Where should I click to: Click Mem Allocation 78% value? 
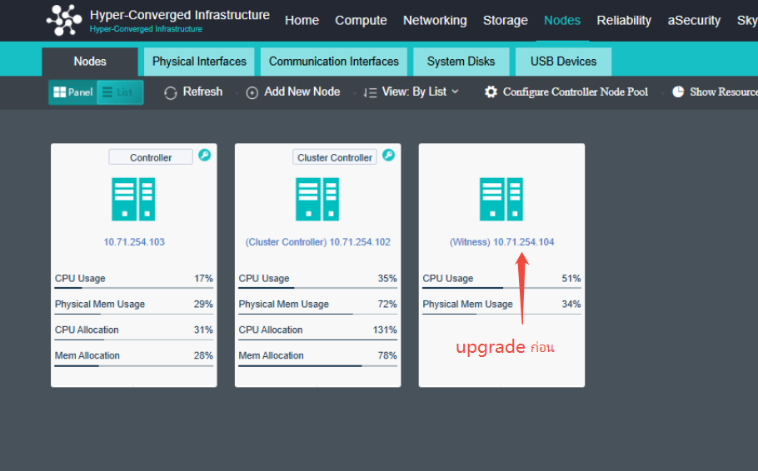(387, 355)
